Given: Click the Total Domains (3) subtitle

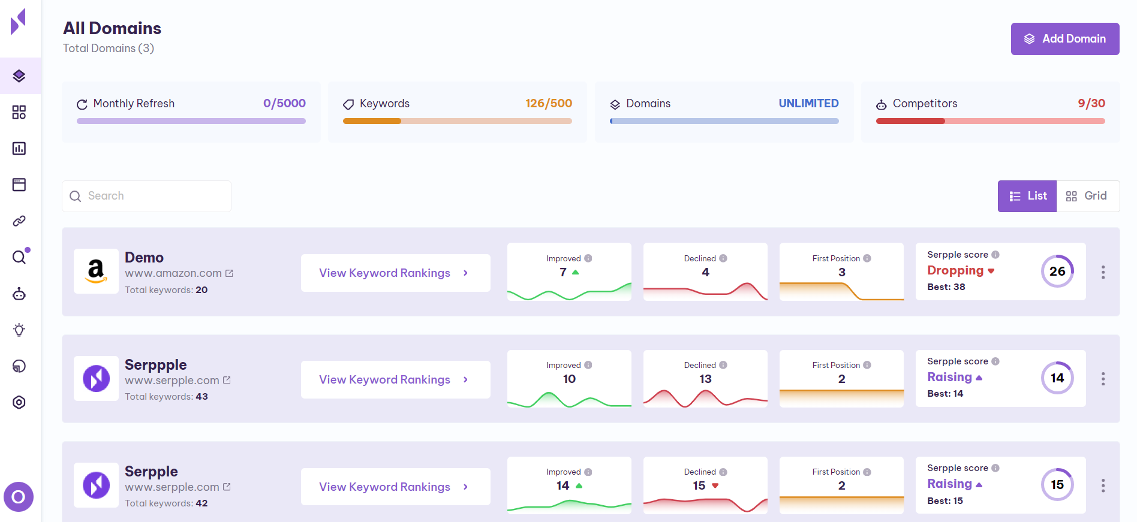Looking at the screenshot, I should (109, 48).
